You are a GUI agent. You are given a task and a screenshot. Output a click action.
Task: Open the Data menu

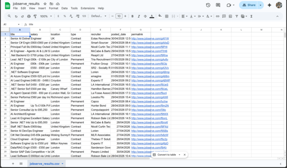click(x=65, y=8)
